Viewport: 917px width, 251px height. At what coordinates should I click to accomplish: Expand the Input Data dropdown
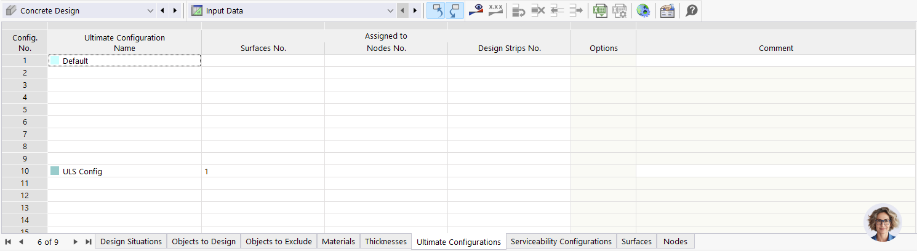tap(390, 10)
